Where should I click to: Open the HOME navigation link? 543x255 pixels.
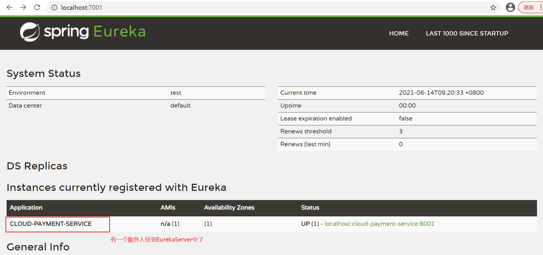tap(399, 33)
